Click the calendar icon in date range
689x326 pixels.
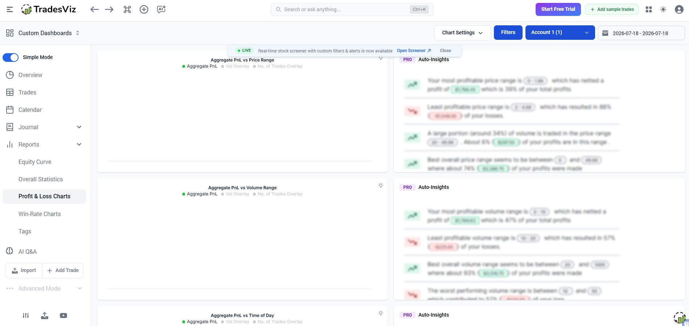(x=605, y=33)
